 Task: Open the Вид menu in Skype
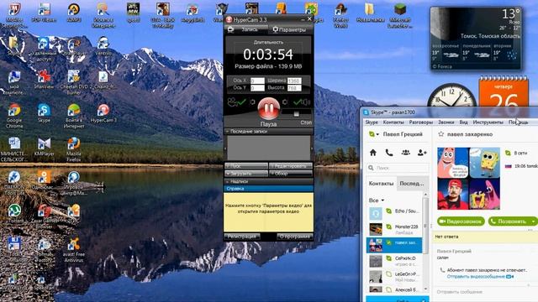click(x=463, y=122)
